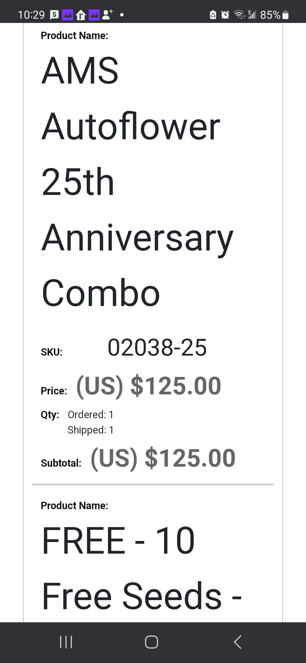Tap the Shipped: 1 quantity text

(x=91, y=430)
